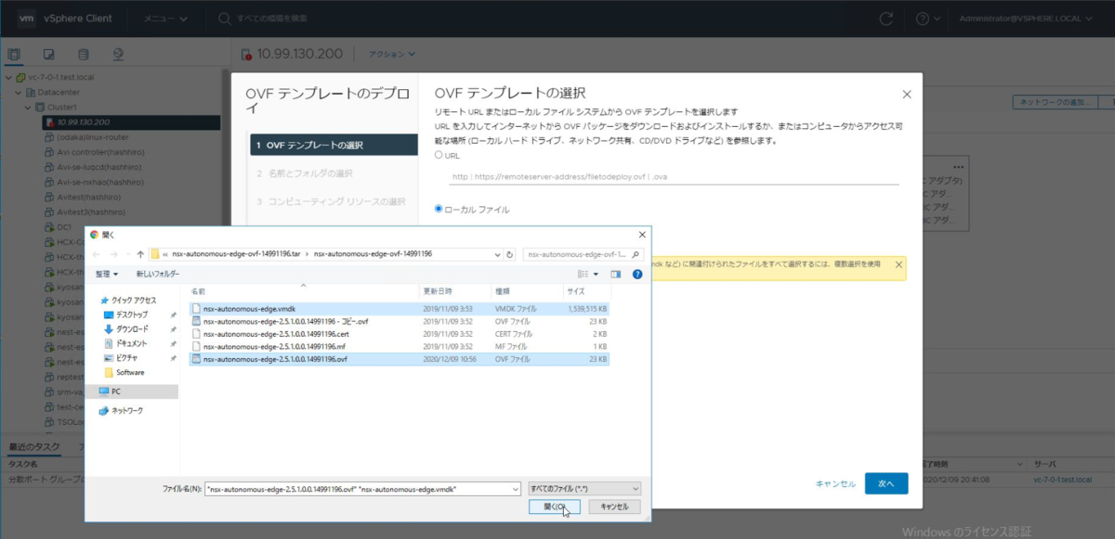Click the Add Networking button
Image resolution: width=1115 pixels, height=539 pixels.
[1056, 101]
